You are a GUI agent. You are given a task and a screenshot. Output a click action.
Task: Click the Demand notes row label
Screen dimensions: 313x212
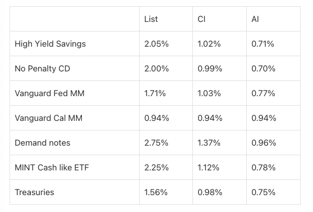click(43, 143)
